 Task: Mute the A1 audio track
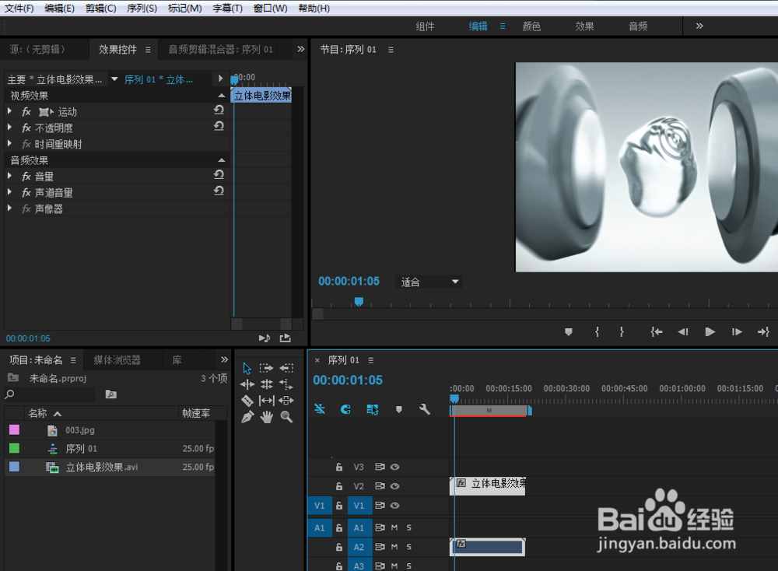(x=394, y=527)
